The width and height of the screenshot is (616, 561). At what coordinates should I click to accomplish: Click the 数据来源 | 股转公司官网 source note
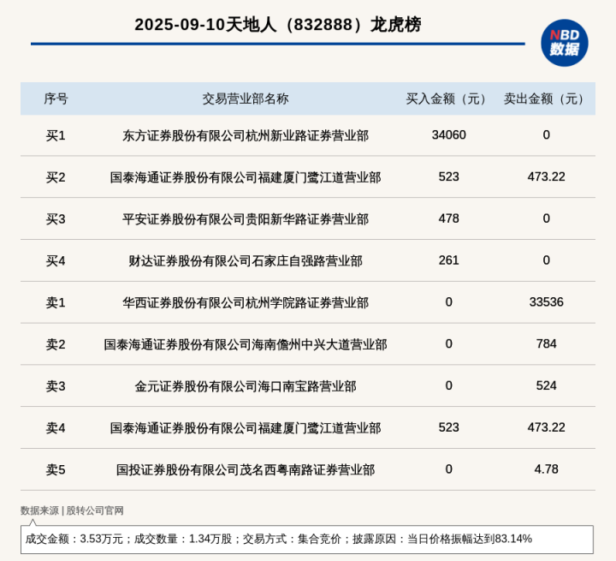pos(72,510)
